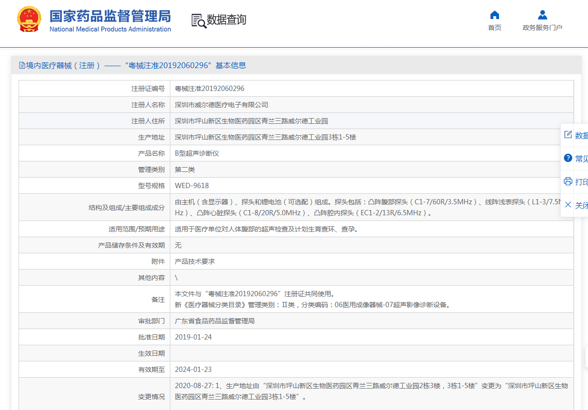Click the national emblem logo icon
The image size is (588, 410).
click(x=29, y=20)
